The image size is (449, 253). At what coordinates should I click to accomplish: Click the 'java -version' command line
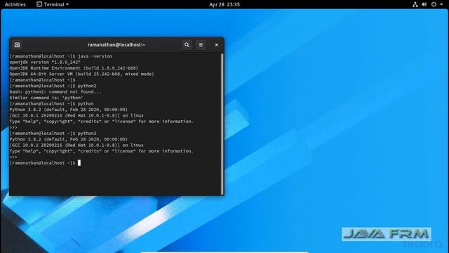click(x=61, y=56)
